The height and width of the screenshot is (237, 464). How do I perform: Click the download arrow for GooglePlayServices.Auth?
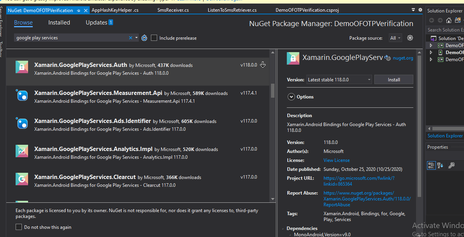pos(263,65)
